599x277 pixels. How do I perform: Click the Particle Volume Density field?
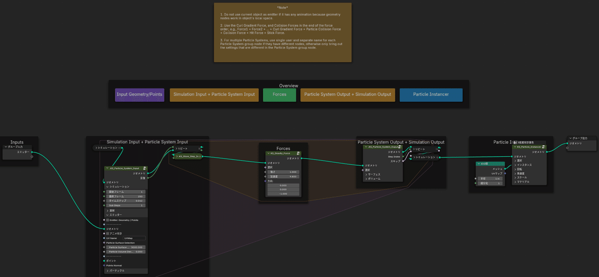[126, 252]
